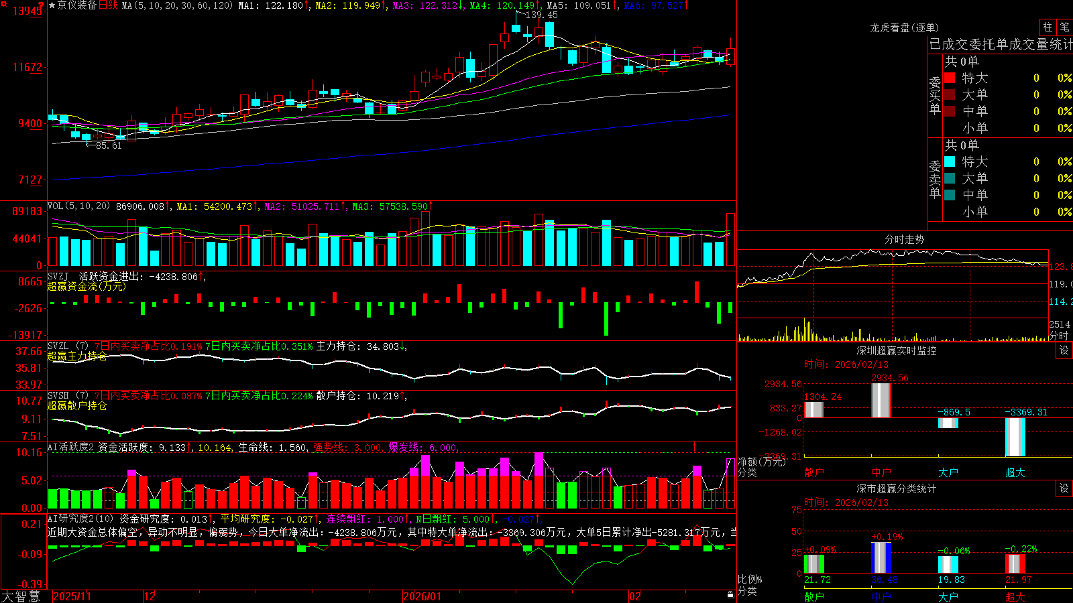Open MA(5,10,20,30,60,120) indicator parameters
1073x603 pixels.
(177, 5)
